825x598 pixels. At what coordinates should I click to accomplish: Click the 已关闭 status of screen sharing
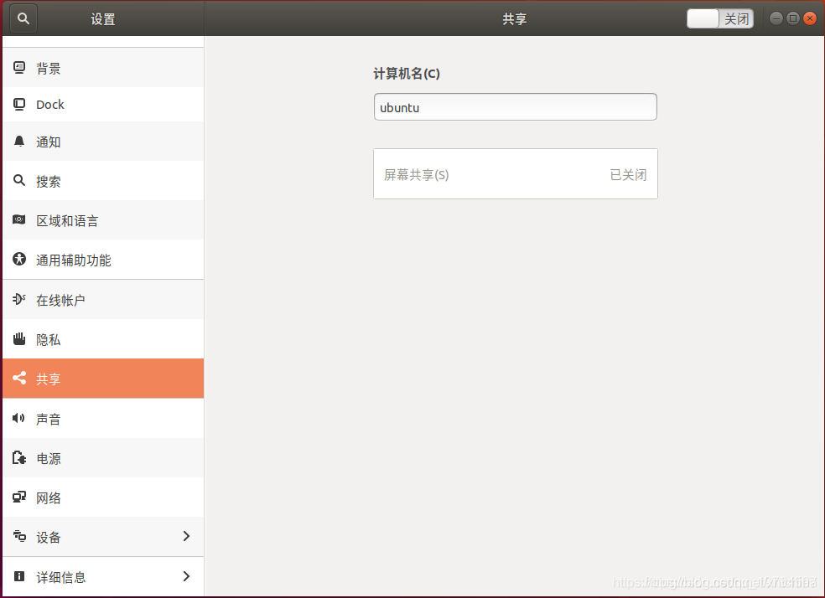click(x=628, y=175)
